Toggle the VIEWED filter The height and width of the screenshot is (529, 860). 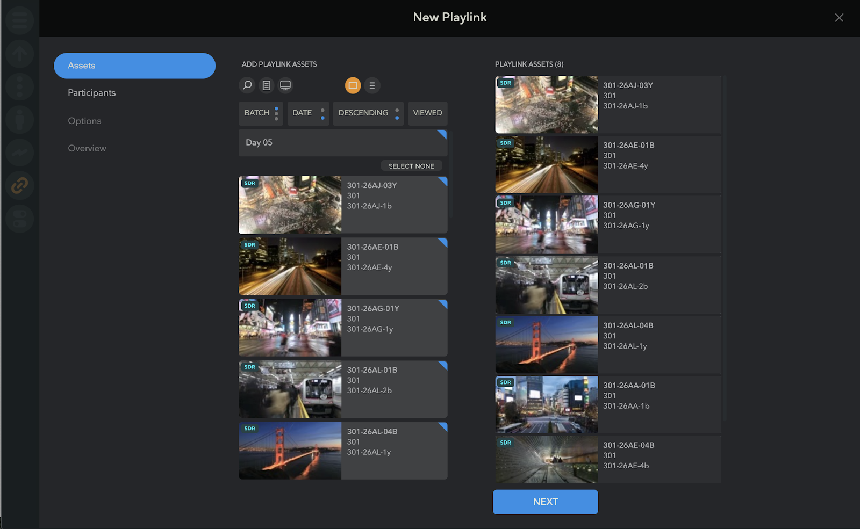coord(427,113)
